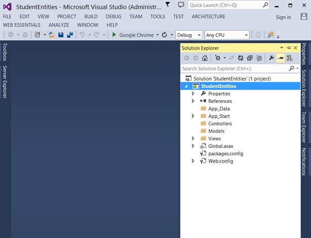Viewport: 311px width, 238px height.
Task: Toggle Preview Selected Items button
Action: [x=280, y=58]
